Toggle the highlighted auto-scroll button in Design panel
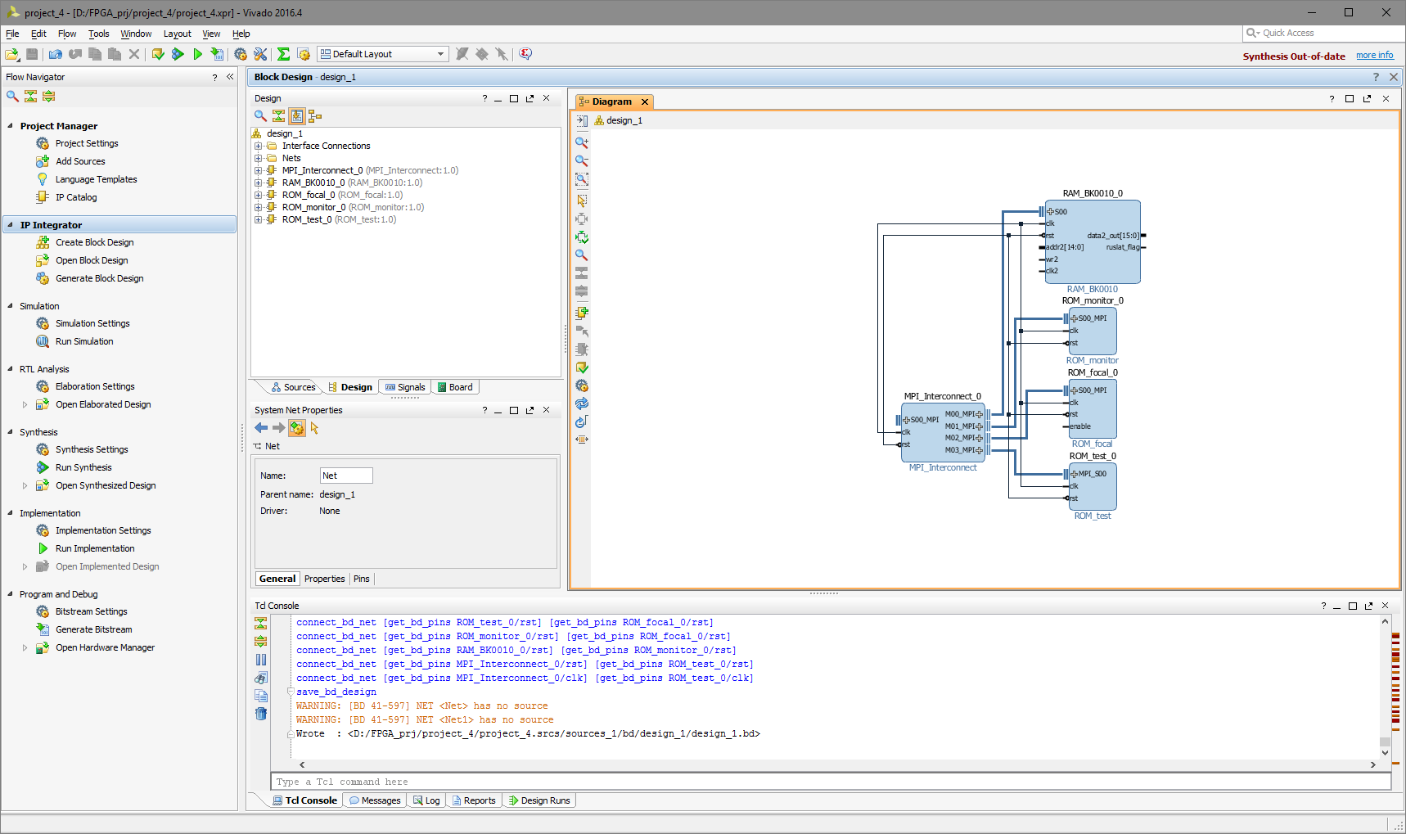The image size is (1406, 834). pos(297,116)
